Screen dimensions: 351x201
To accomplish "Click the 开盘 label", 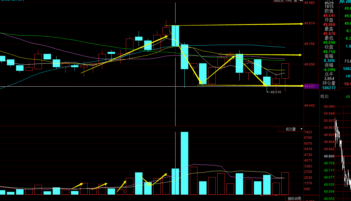I will tap(329, 20).
